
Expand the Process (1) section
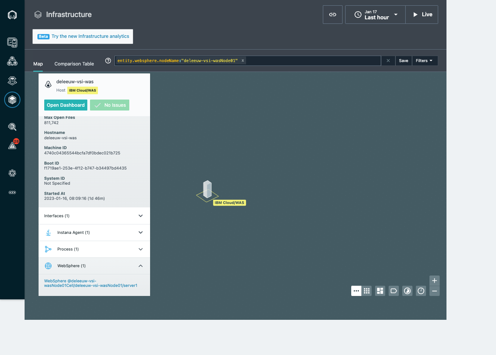click(x=94, y=249)
